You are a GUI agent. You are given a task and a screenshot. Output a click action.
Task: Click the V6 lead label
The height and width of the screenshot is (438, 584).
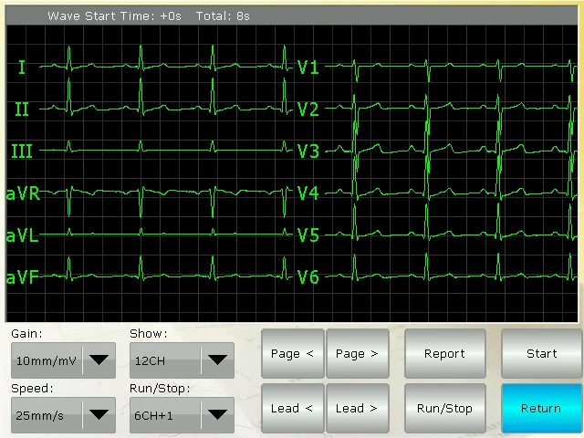coord(308,277)
